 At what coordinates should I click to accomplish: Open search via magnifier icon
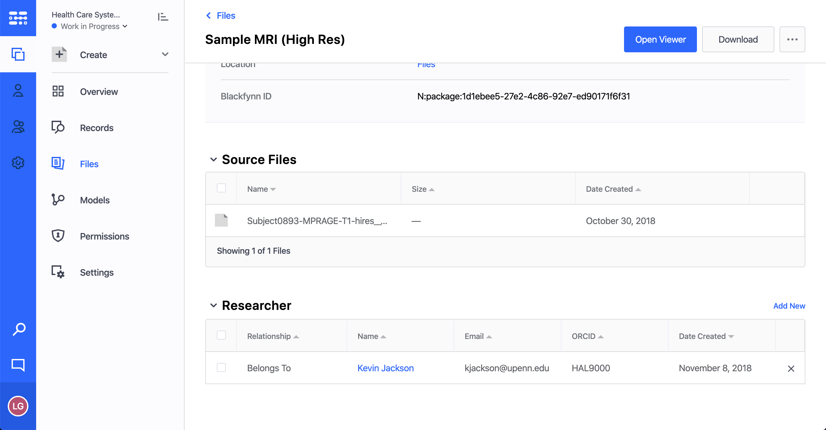19,329
